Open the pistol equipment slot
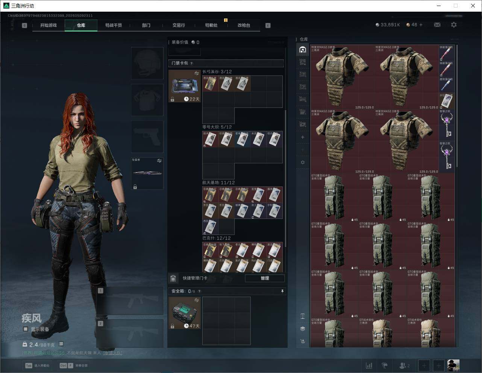Image resolution: width=482 pixels, height=373 pixels. [147, 136]
